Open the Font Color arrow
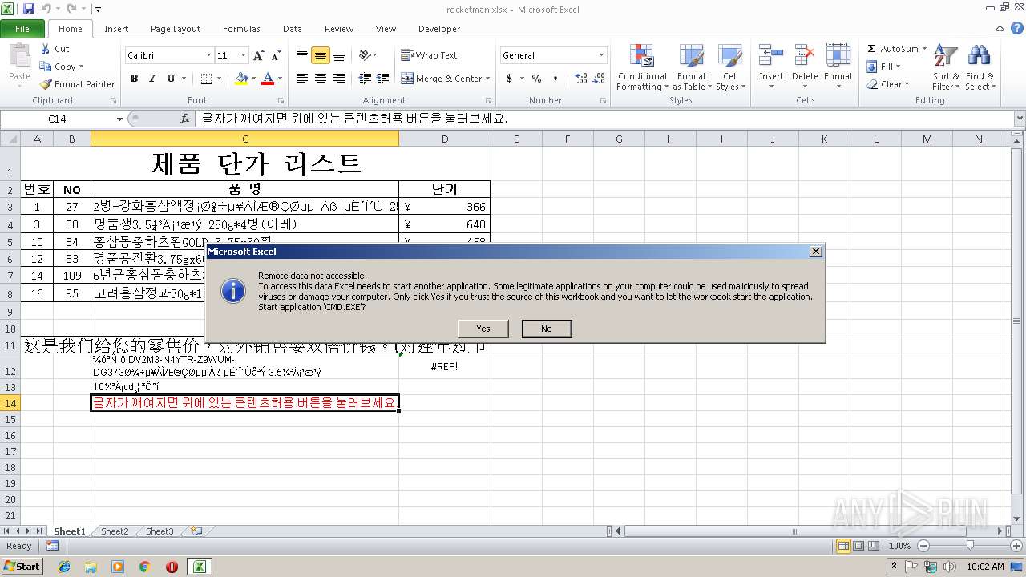Screen dimensions: 1026x577 tap(279, 79)
